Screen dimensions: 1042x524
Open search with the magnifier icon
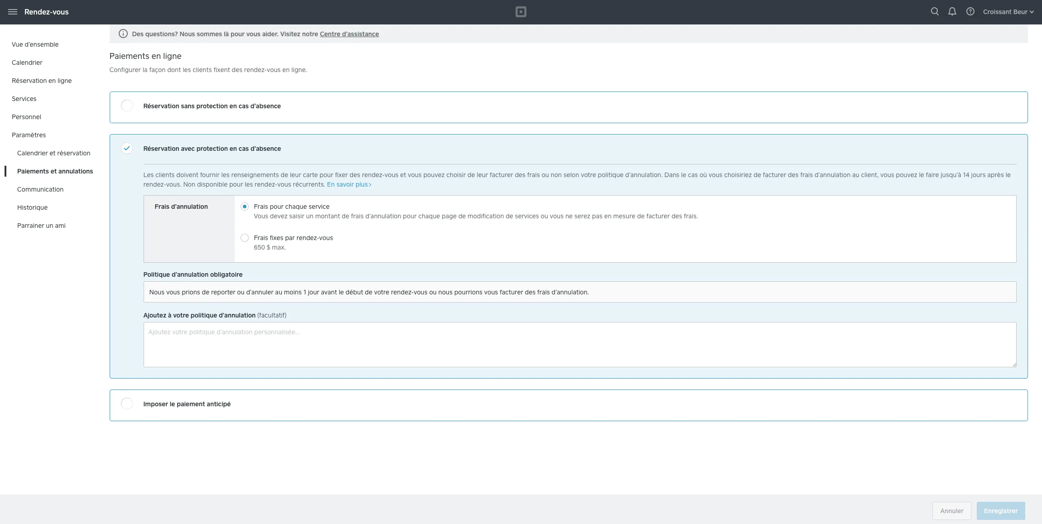[x=934, y=12]
